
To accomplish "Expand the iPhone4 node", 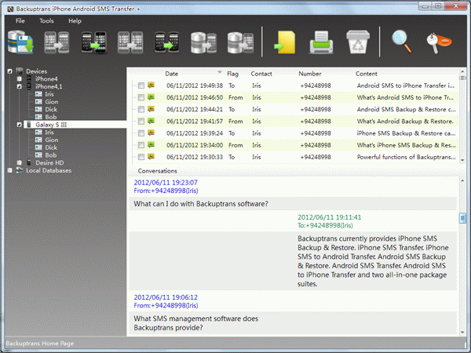I will point(20,79).
